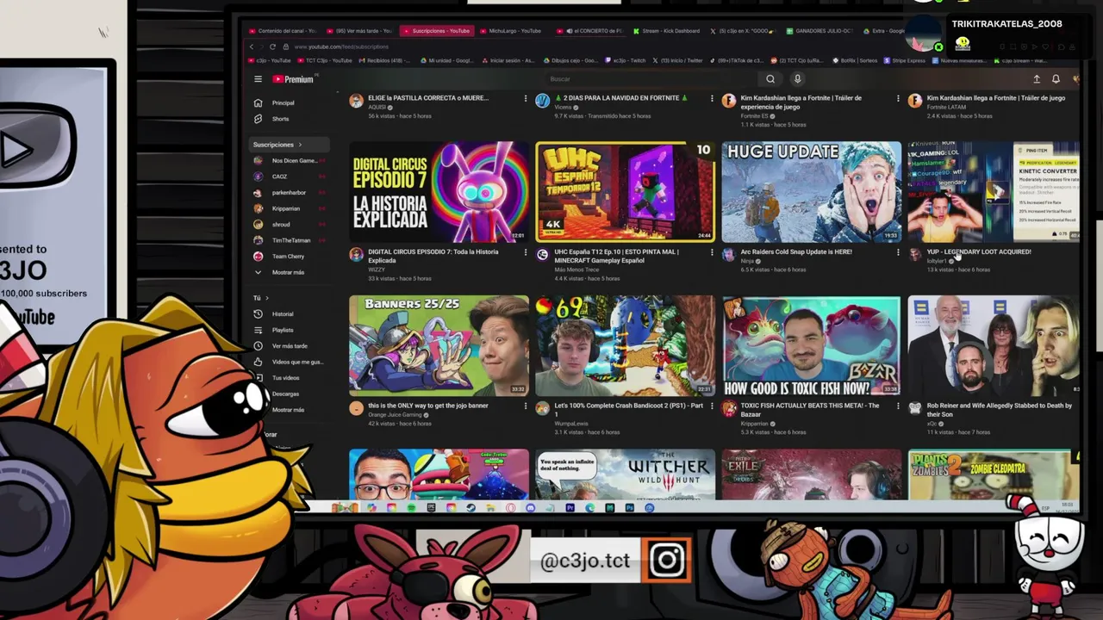
Task: Open UHC España Temporada 12 thumbnail
Action: click(625, 192)
